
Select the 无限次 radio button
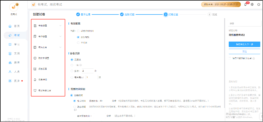point(72,60)
